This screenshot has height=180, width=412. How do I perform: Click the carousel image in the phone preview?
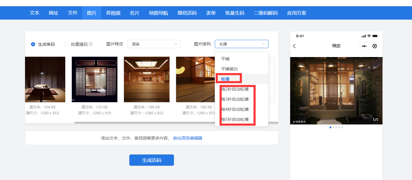pos(336,91)
